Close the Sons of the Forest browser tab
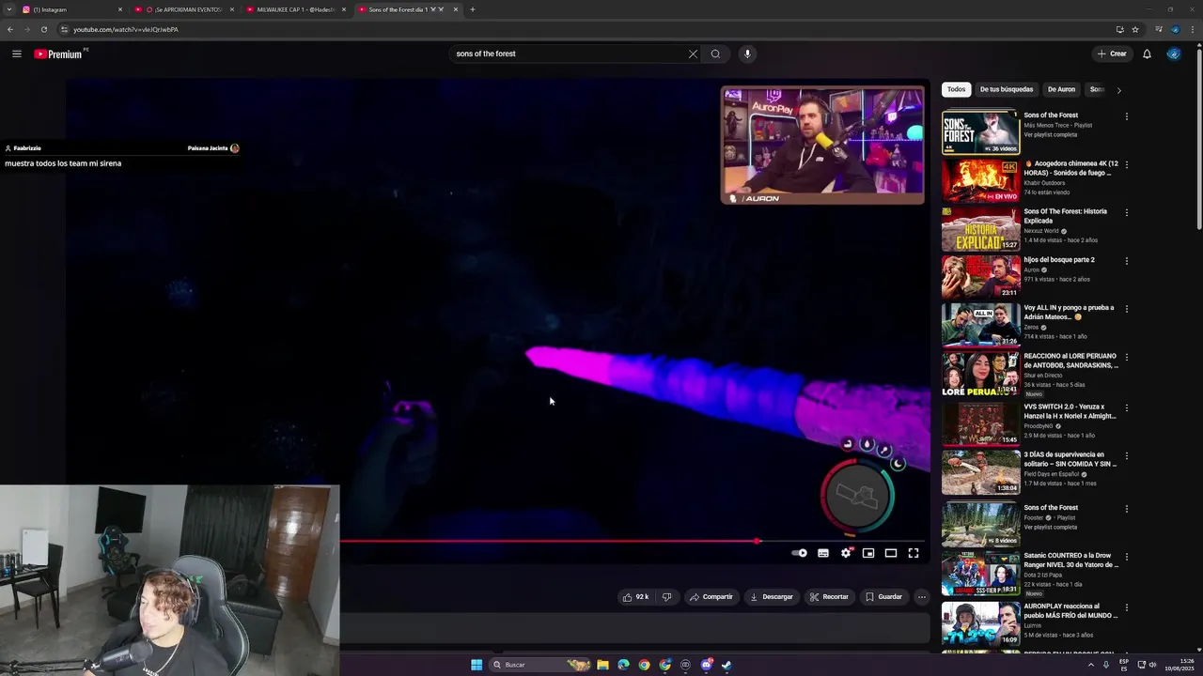Image resolution: width=1203 pixels, height=676 pixels. point(456,9)
